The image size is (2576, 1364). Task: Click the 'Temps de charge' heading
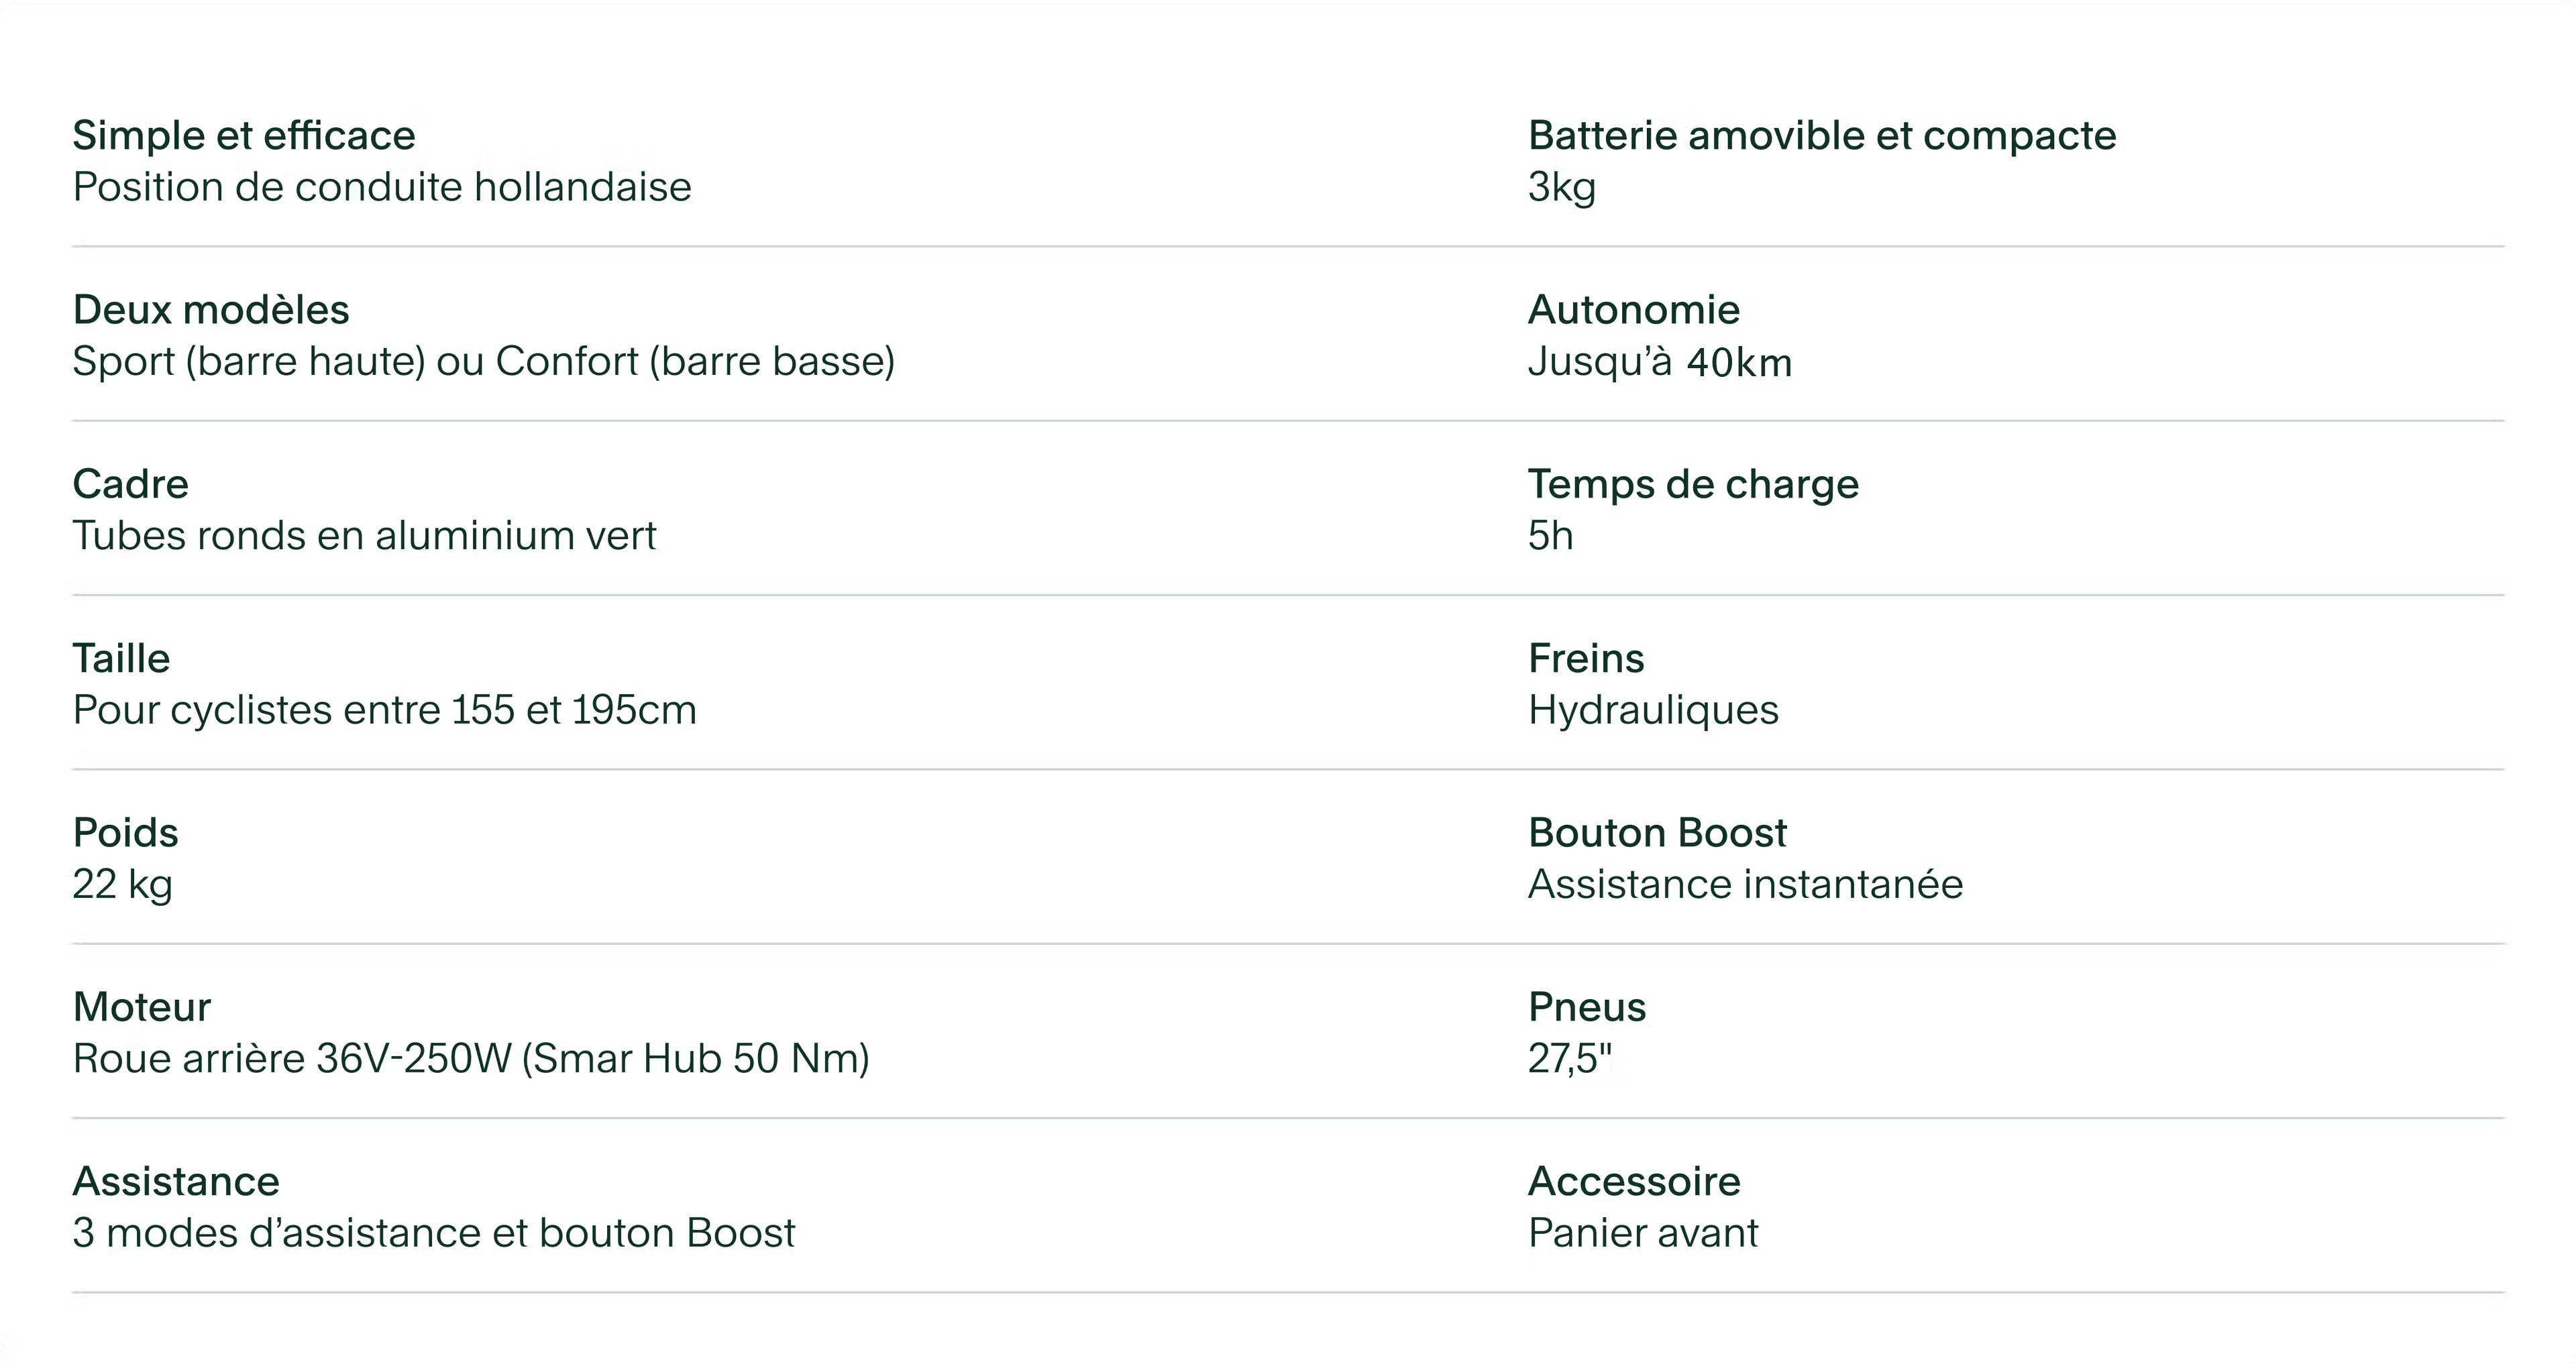1693,485
